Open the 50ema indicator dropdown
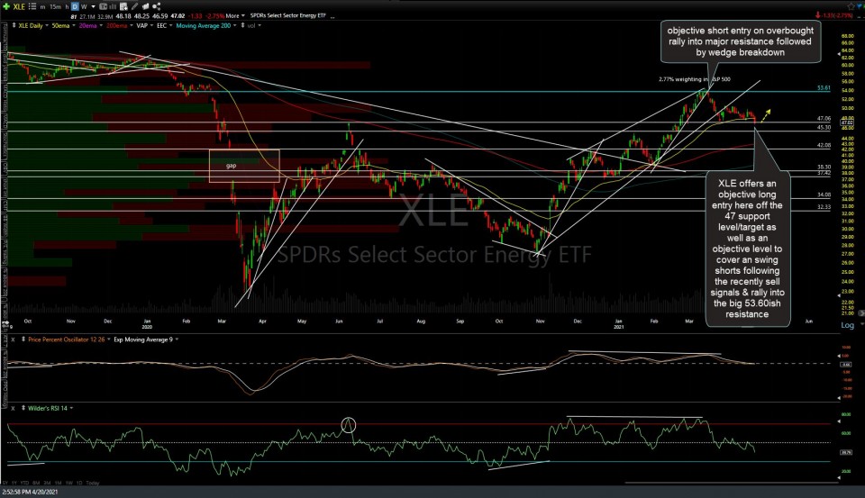The width and height of the screenshot is (865, 498). click(x=73, y=25)
